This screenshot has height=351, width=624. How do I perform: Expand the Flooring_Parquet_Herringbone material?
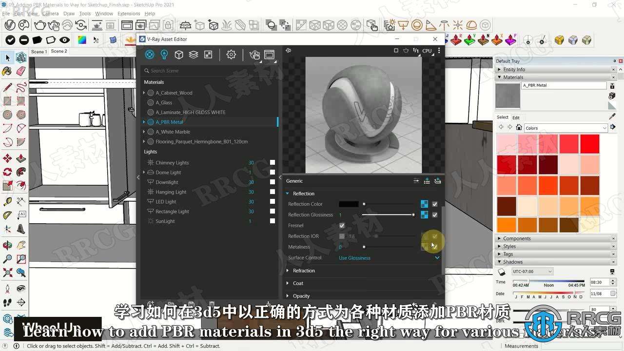click(144, 141)
